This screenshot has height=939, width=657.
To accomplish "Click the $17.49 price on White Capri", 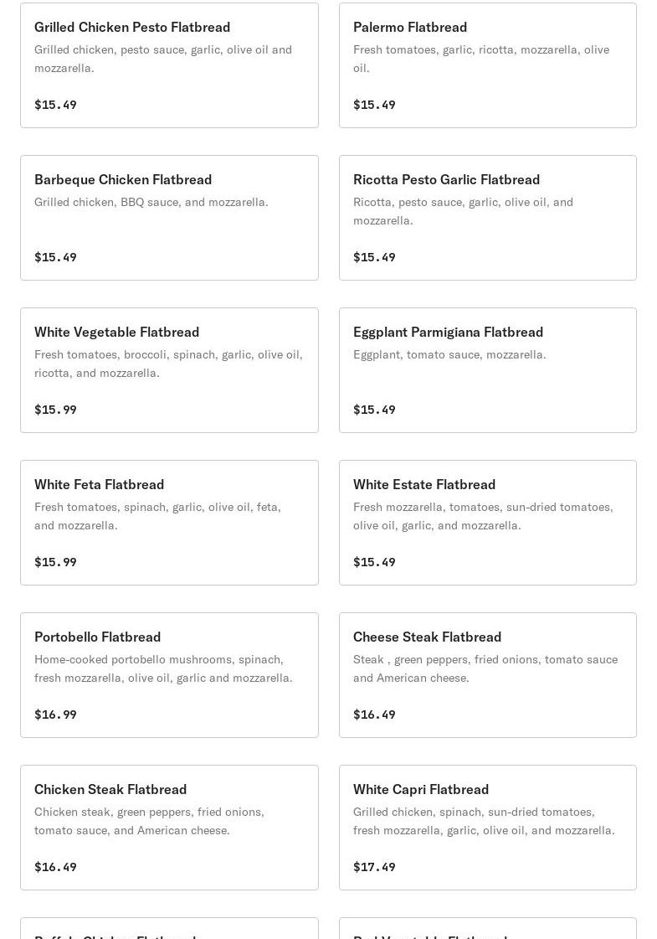I will pyautogui.click(x=374, y=867).
